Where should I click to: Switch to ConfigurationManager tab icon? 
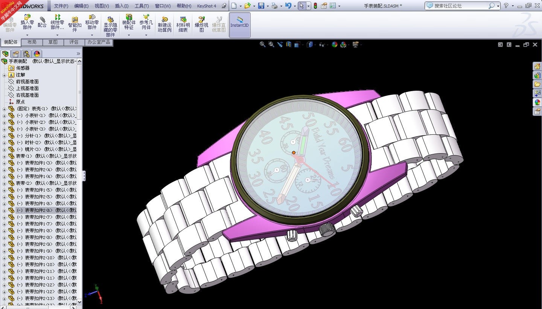[26, 53]
